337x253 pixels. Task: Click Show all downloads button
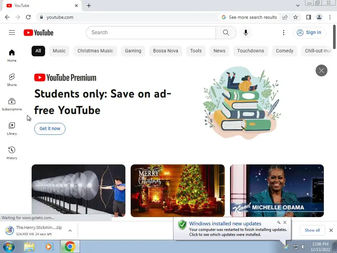pos(312,230)
